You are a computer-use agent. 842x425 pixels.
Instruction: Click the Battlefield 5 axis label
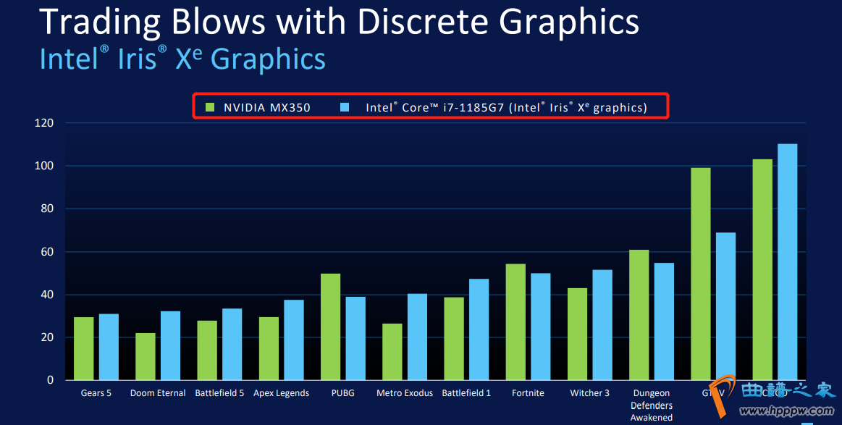pyautogui.click(x=219, y=393)
